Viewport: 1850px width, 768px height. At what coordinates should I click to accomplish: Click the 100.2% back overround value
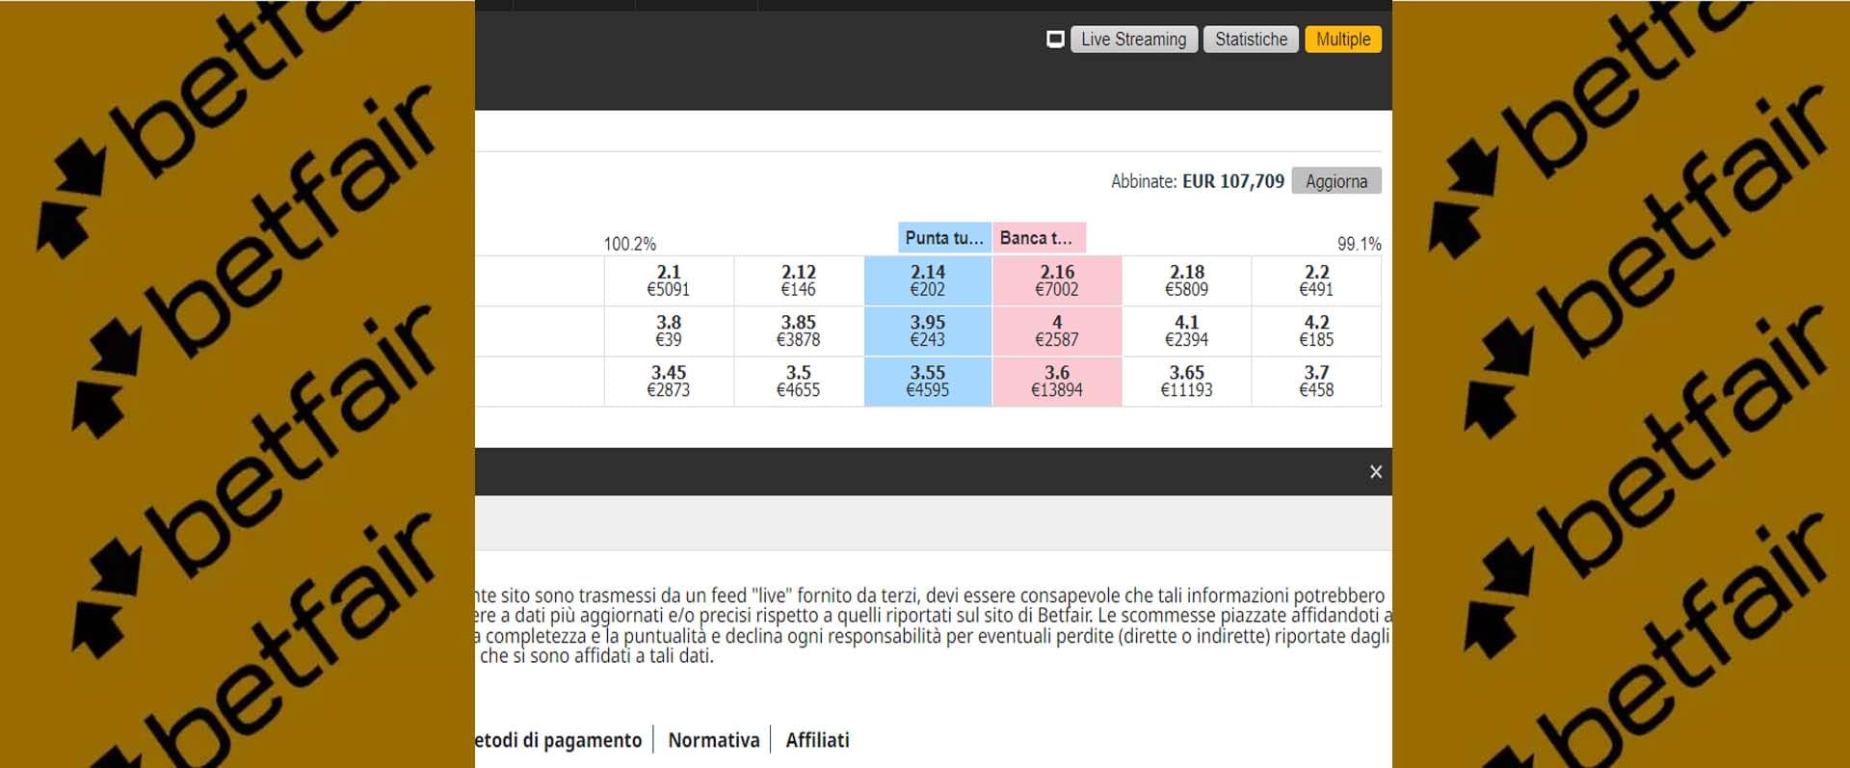[x=630, y=244]
